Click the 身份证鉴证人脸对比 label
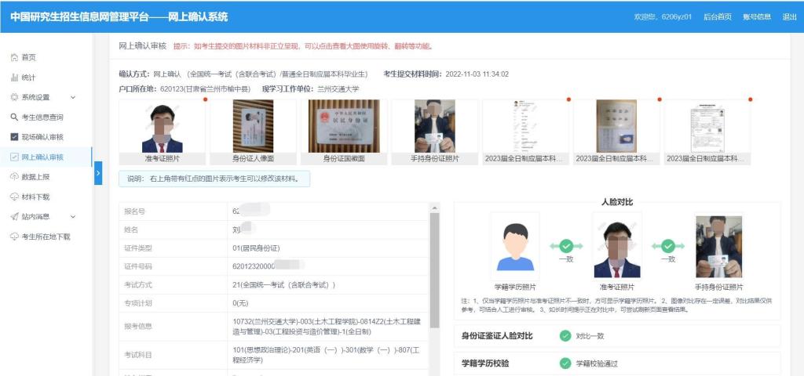The image size is (804, 376). (x=497, y=336)
